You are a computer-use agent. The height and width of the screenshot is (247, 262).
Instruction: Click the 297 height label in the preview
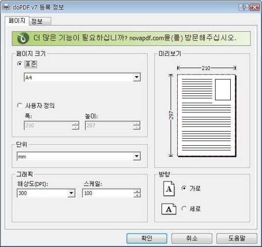point(171,115)
